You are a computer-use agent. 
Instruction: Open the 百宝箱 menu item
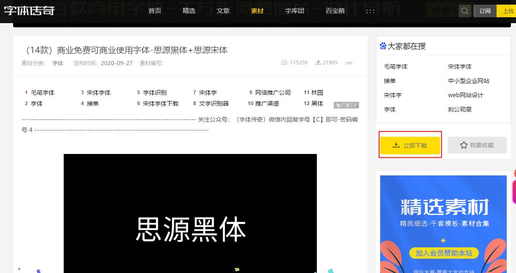coord(335,11)
